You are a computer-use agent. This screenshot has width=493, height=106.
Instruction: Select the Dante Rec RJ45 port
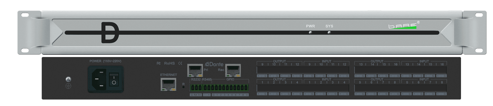[x=233, y=71]
